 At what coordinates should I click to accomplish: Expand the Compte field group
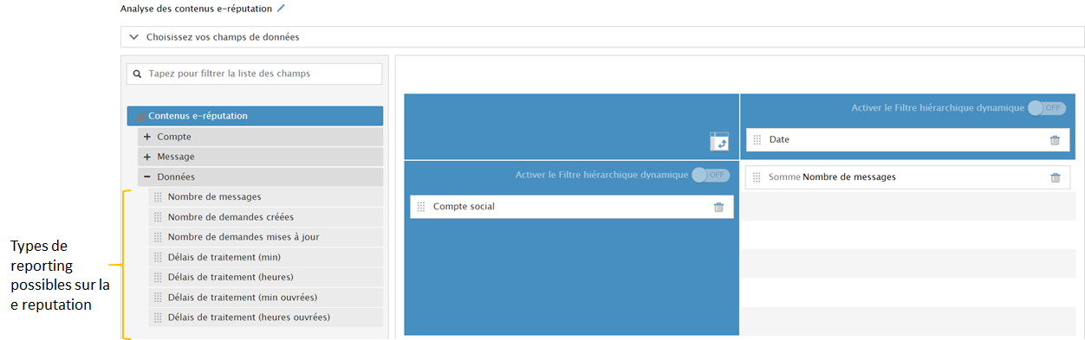pos(147,137)
